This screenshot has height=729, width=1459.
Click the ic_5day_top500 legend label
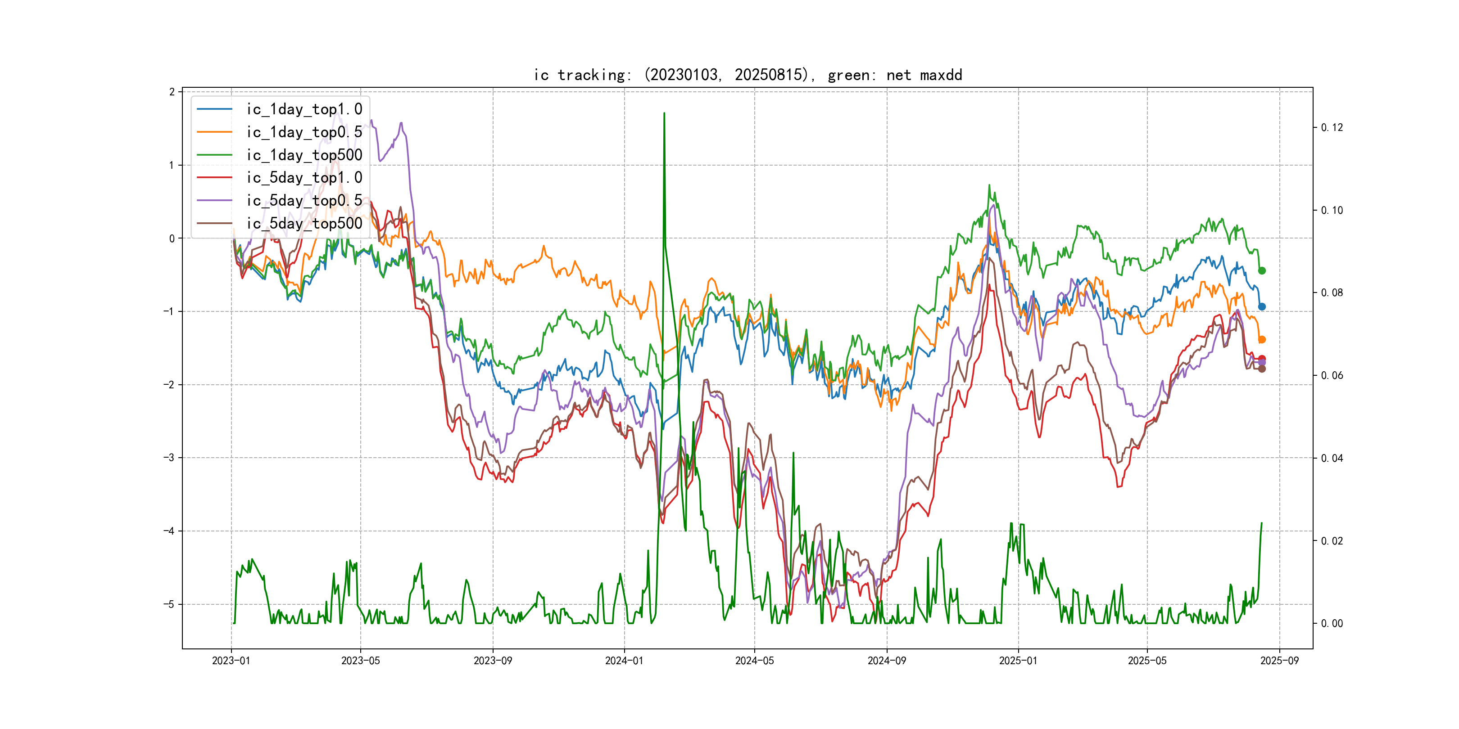coord(304,224)
